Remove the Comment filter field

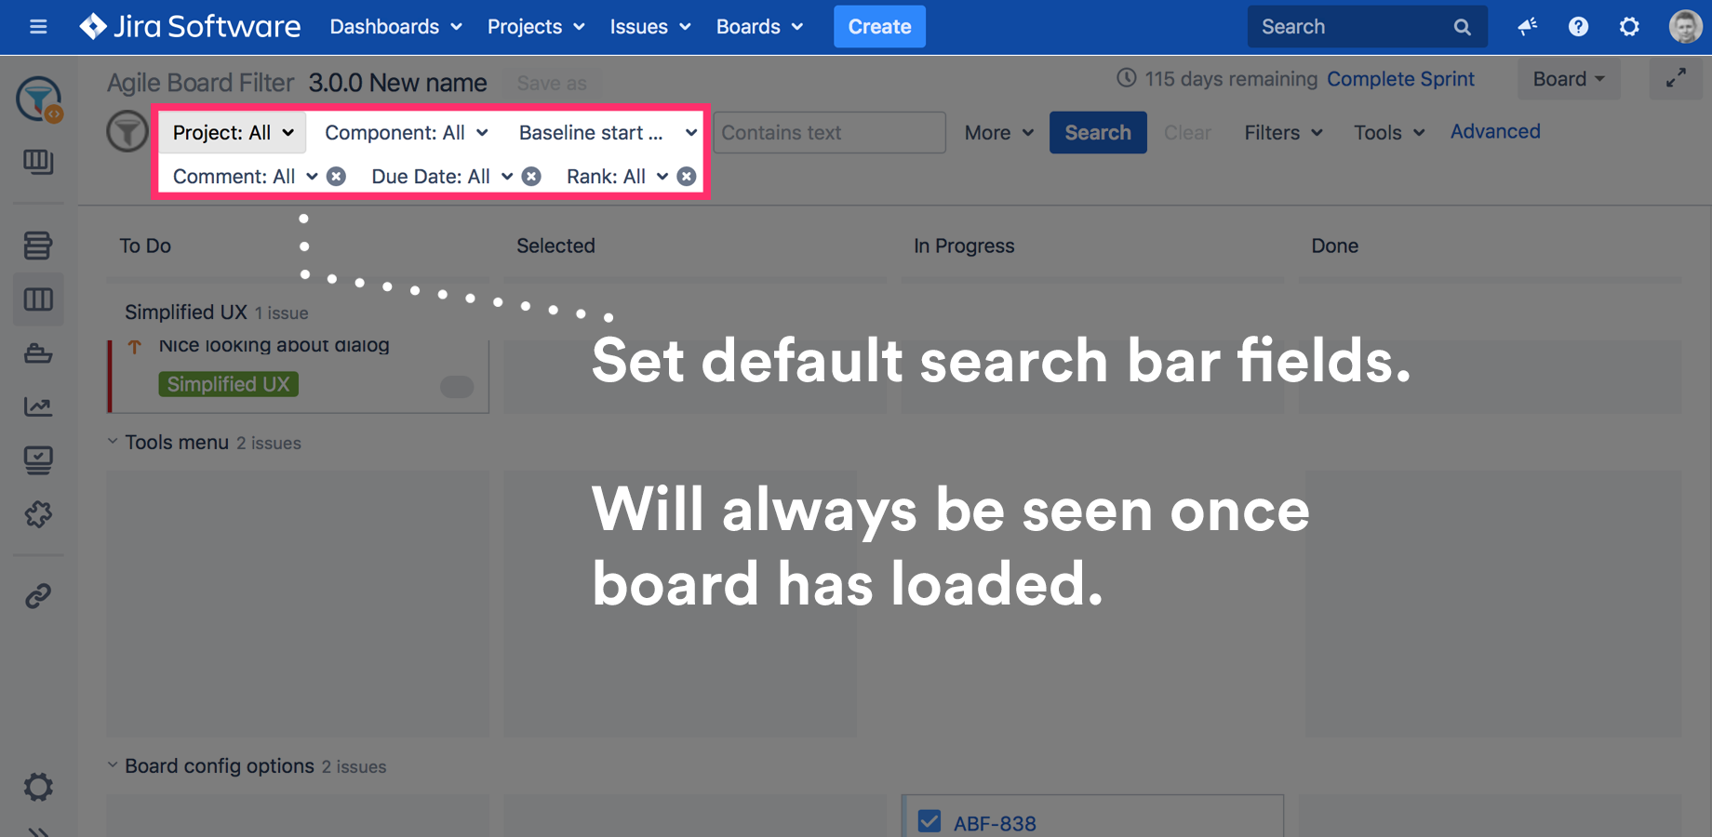(x=337, y=177)
